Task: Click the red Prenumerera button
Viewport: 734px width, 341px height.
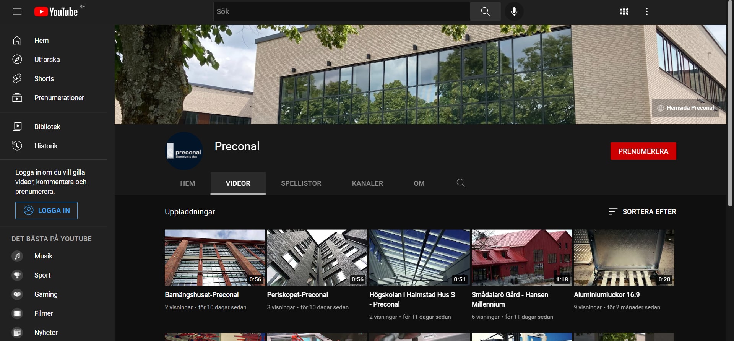Action: click(643, 151)
